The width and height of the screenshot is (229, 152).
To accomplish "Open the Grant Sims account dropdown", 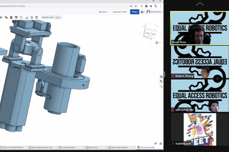I will [155, 12].
